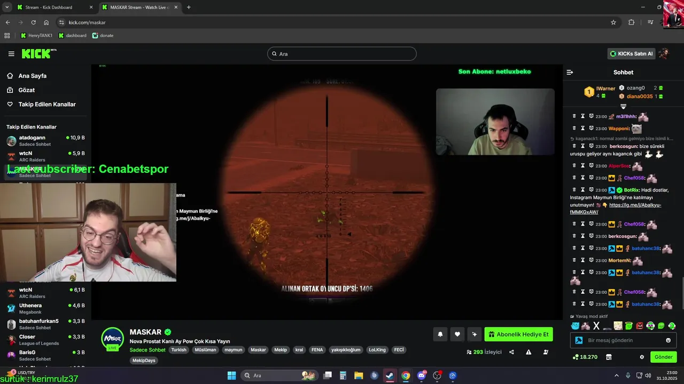Viewport: 684px width, 384px height.
Task: Click the MASKAR channel avatar
Action: [113, 339]
